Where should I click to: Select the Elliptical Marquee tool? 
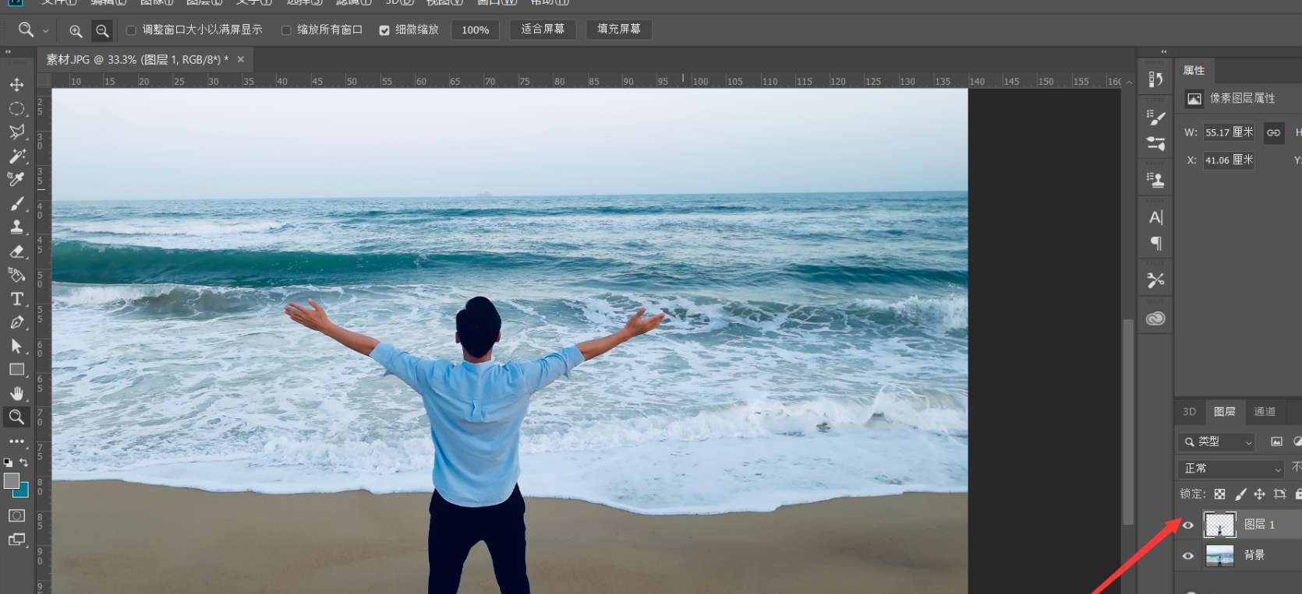point(16,109)
